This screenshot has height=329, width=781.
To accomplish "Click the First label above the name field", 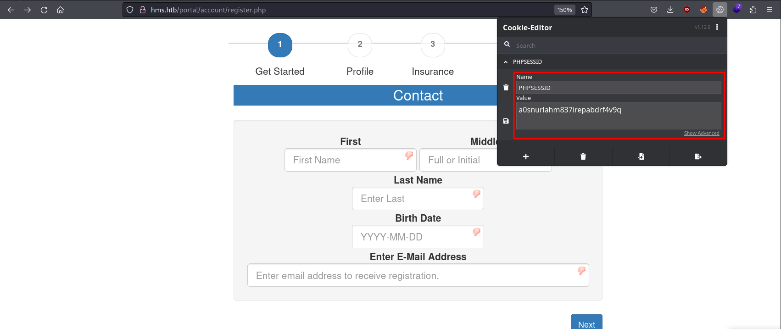I will point(351,141).
